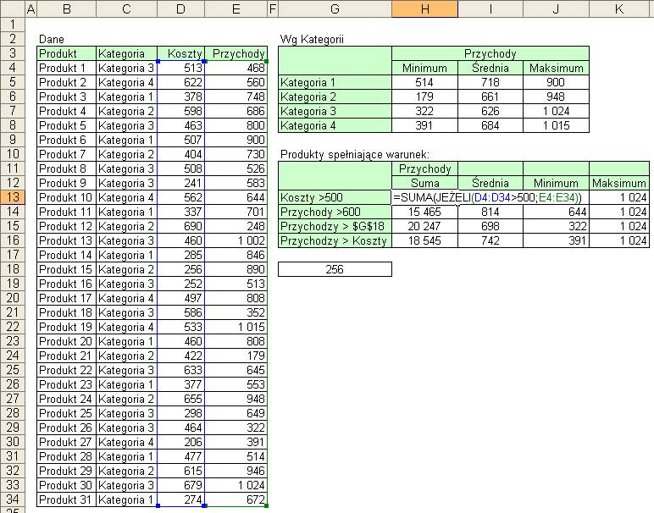Select row 34 header
This screenshot has width=654, height=513.
tap(13, 499)
